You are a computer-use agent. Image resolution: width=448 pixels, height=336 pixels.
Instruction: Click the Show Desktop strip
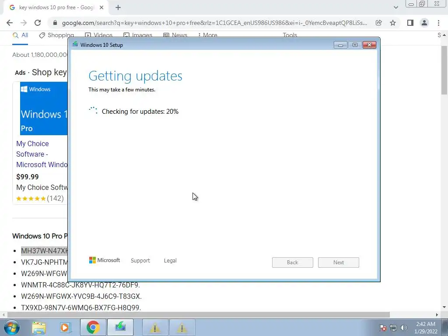(445, 327)
